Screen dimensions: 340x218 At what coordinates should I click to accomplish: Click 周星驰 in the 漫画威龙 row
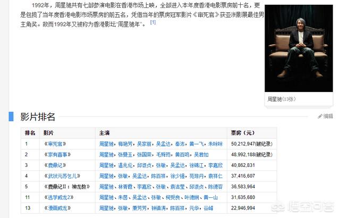[106, 208]
